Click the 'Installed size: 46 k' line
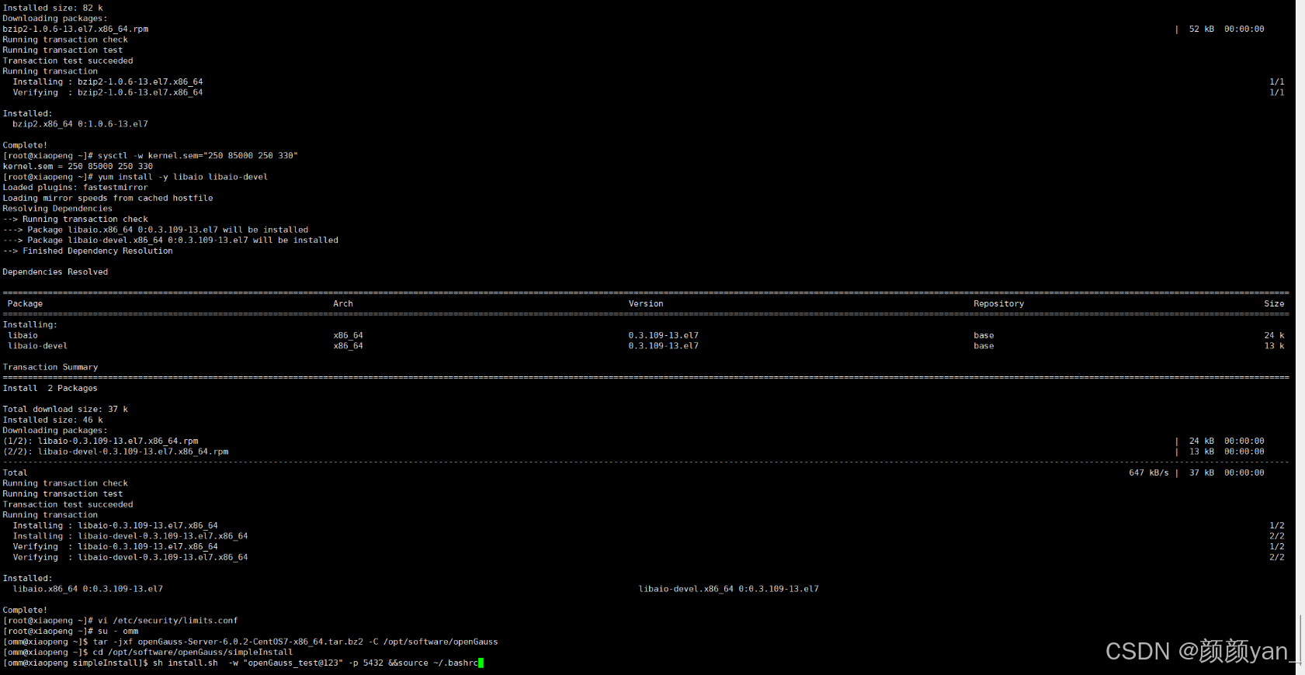 [53, 421]
